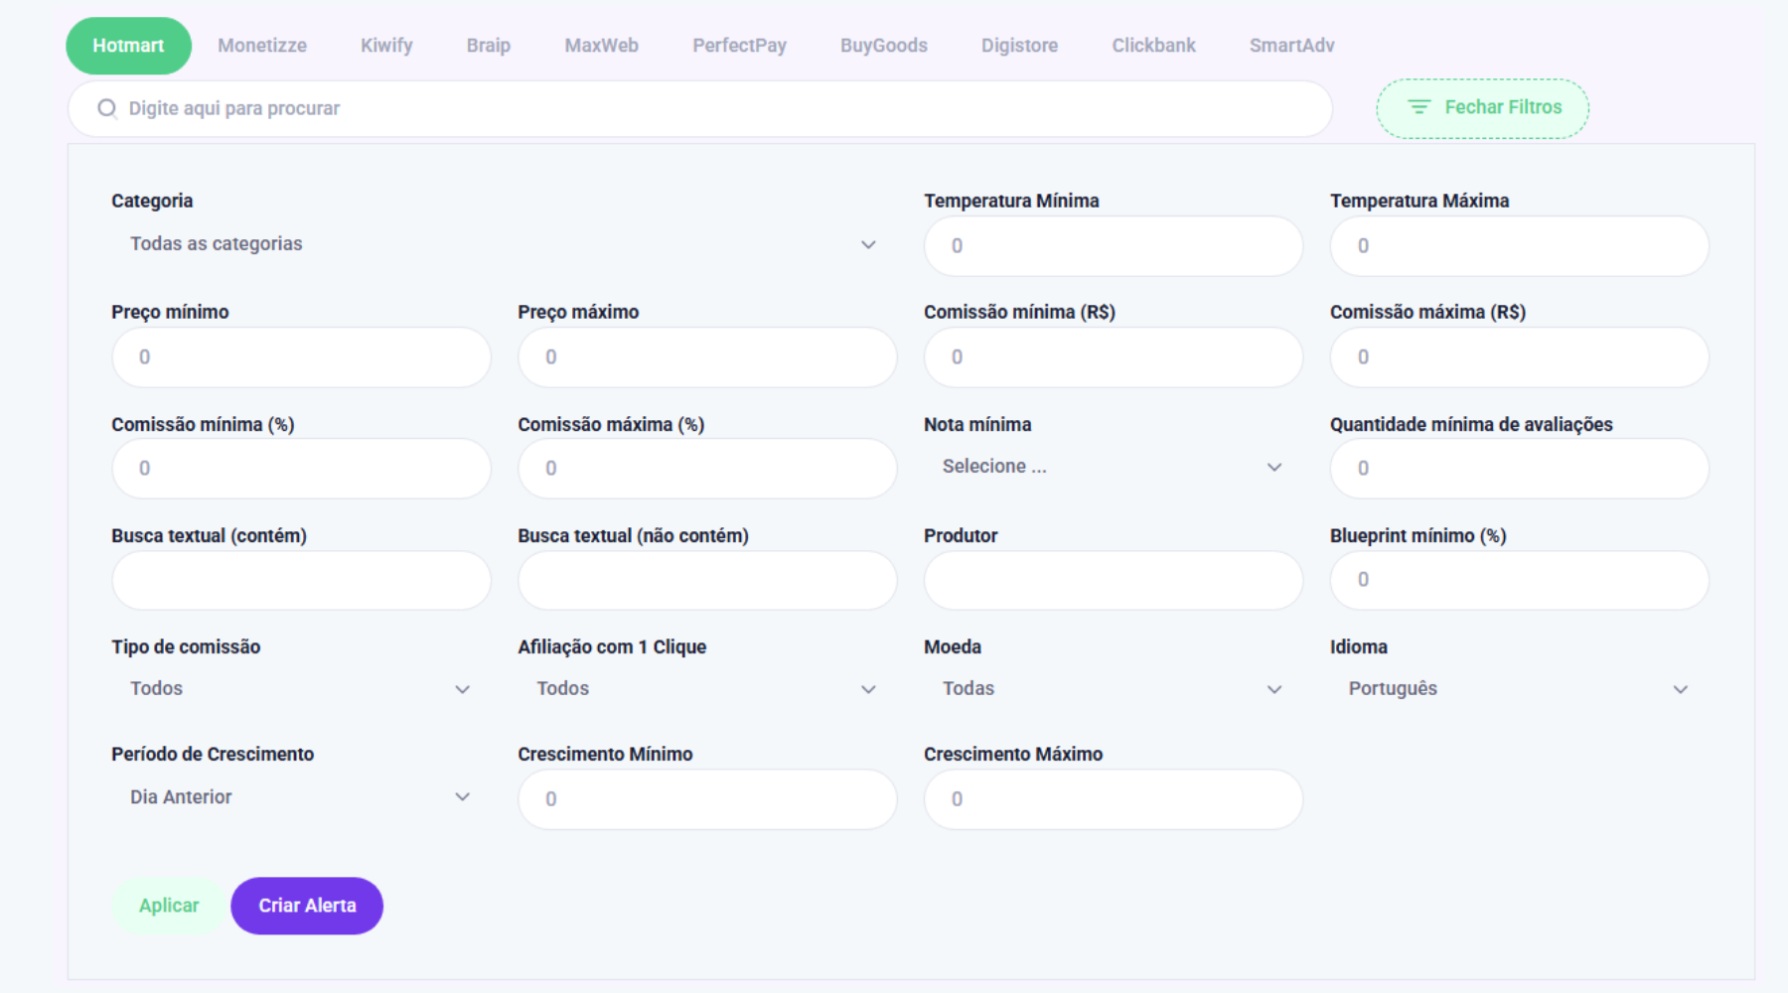Switch to the Monetizze tab

(x=262, y=46)
